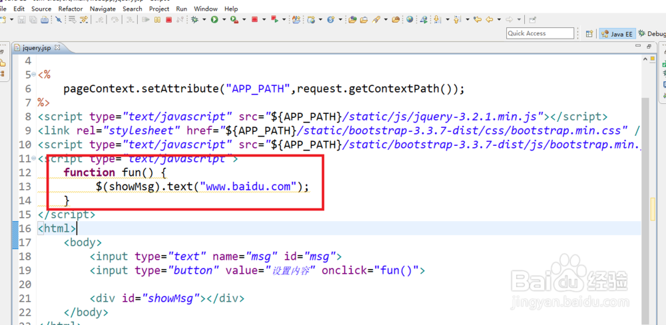Click pageContext.setAttribute on line 6
The width and height of the screenshot is (666, 325).
coord(141,89)
